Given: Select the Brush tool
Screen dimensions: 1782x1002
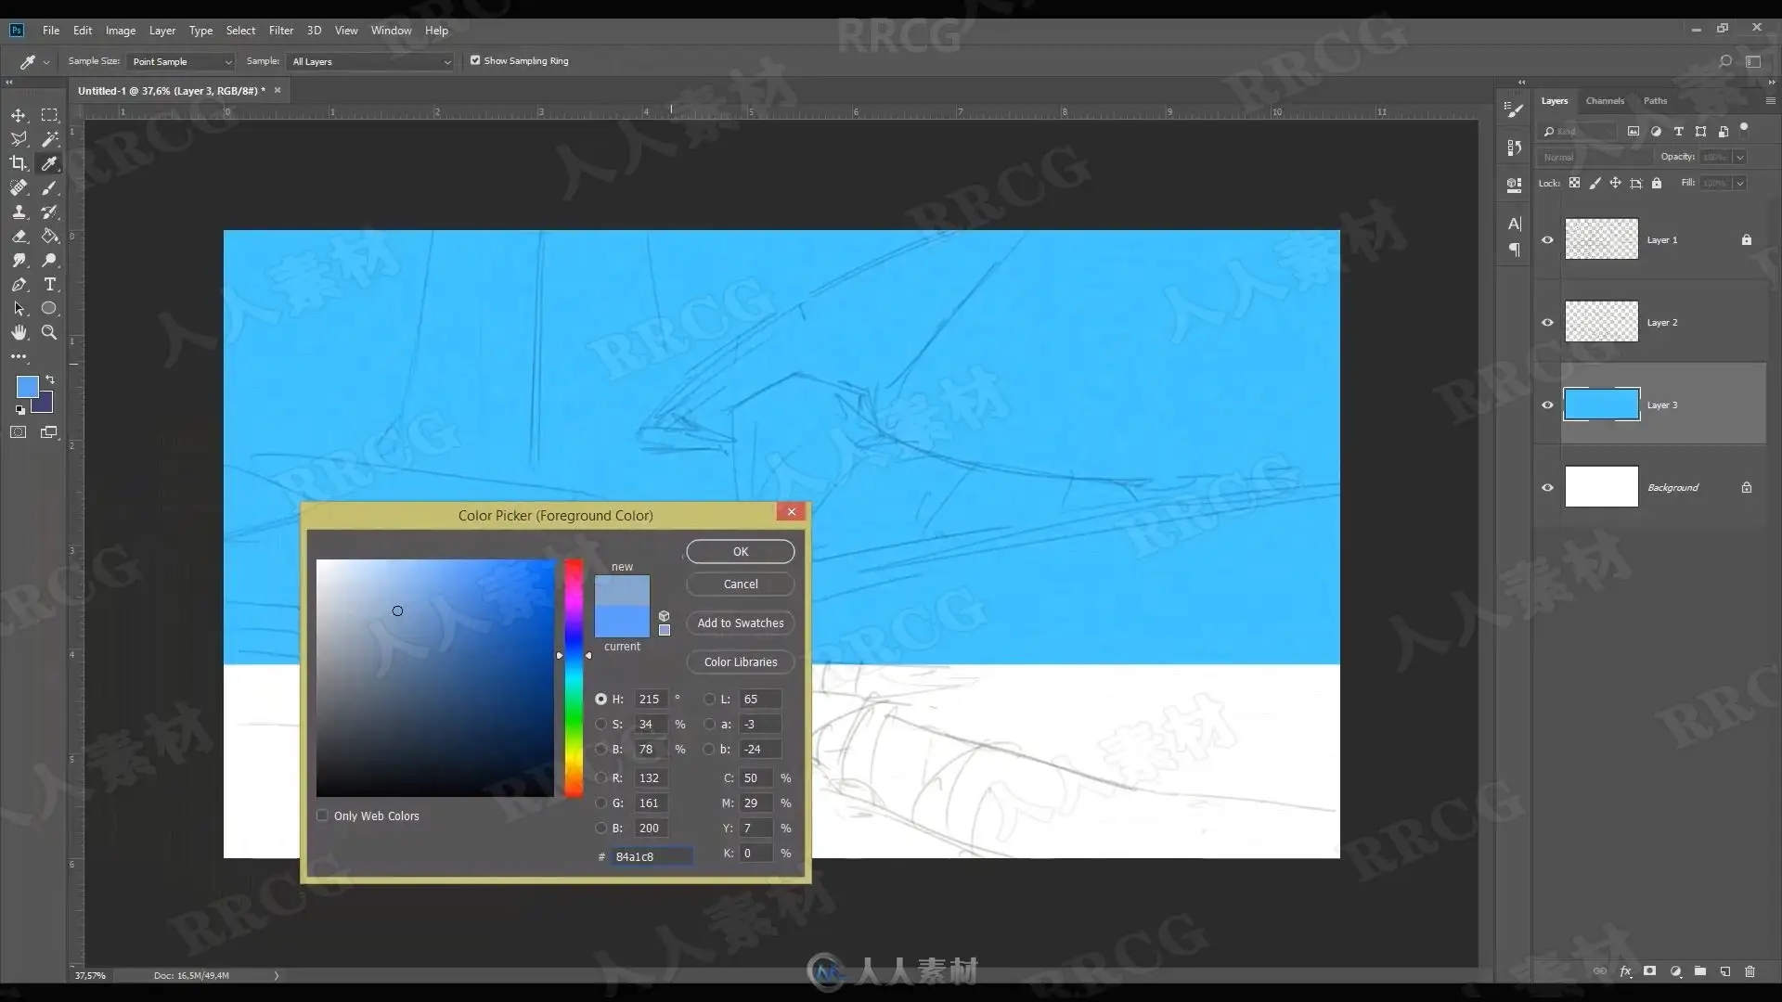Looking at the screenshot, I should point(49,187).
